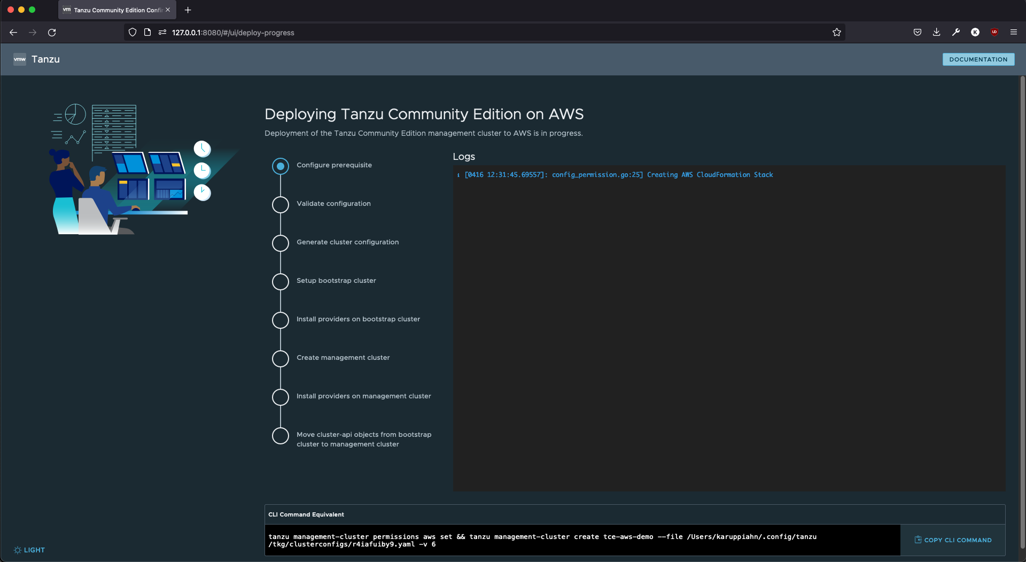Viewport: 1026px width, 562px height.
Task: Open the Pocket save icon
Action: (918, 33)
